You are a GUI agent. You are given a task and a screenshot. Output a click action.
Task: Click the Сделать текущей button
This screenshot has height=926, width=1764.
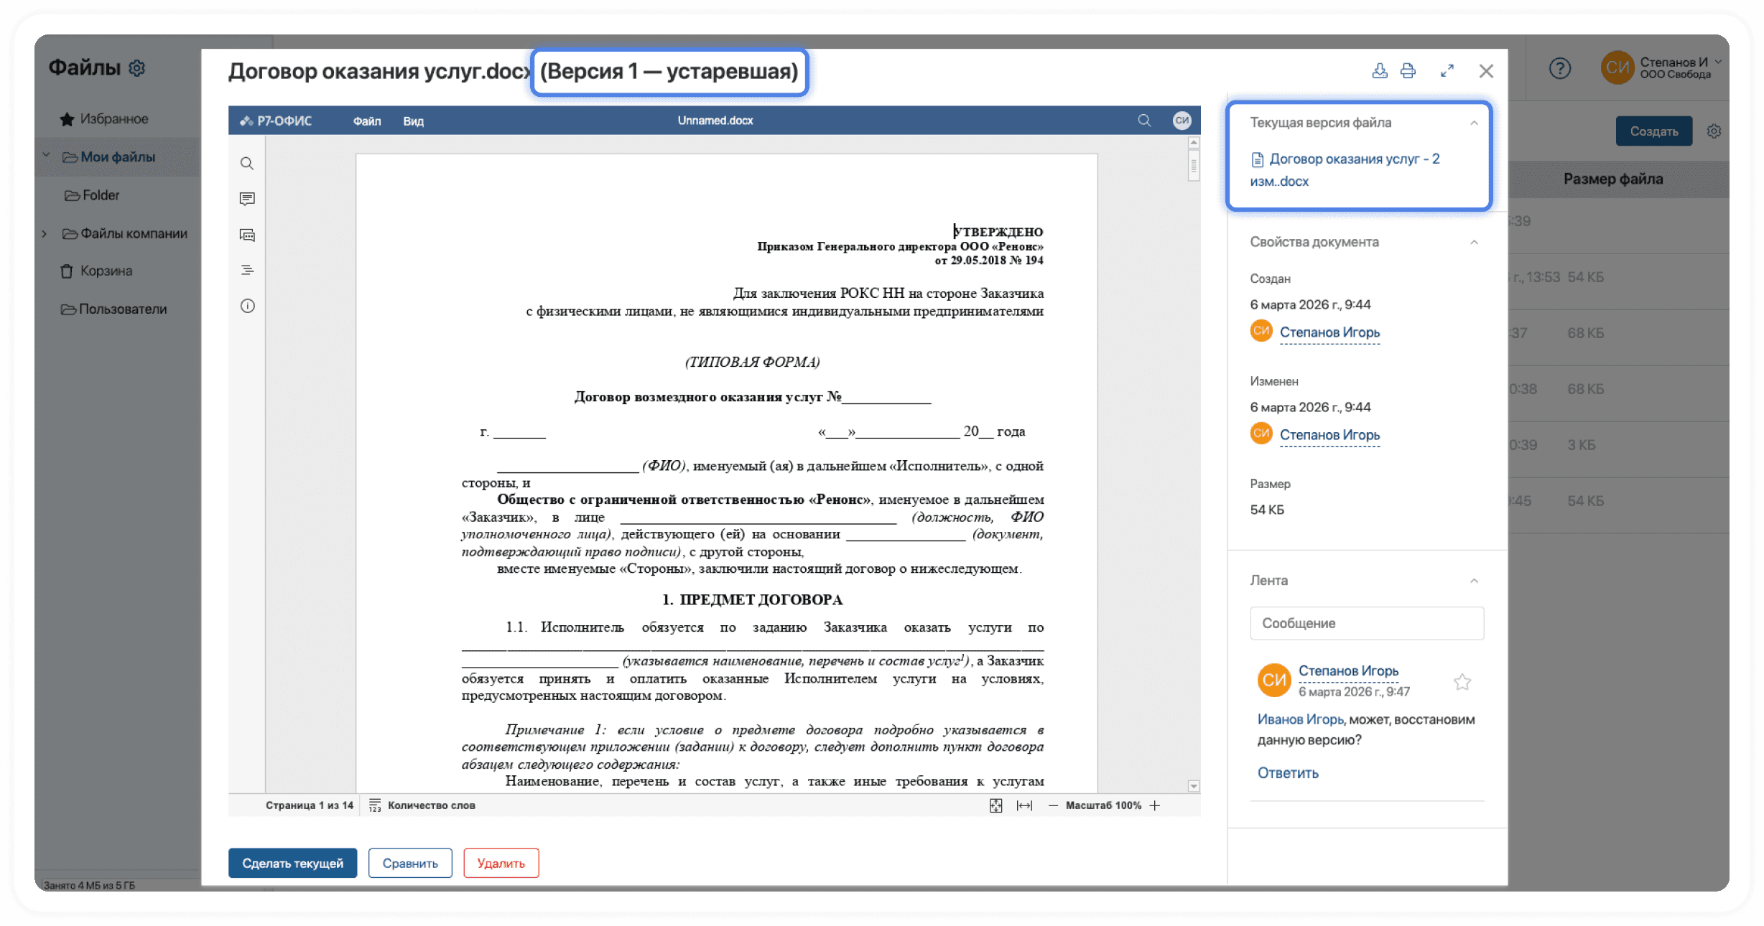coord(292,863)
